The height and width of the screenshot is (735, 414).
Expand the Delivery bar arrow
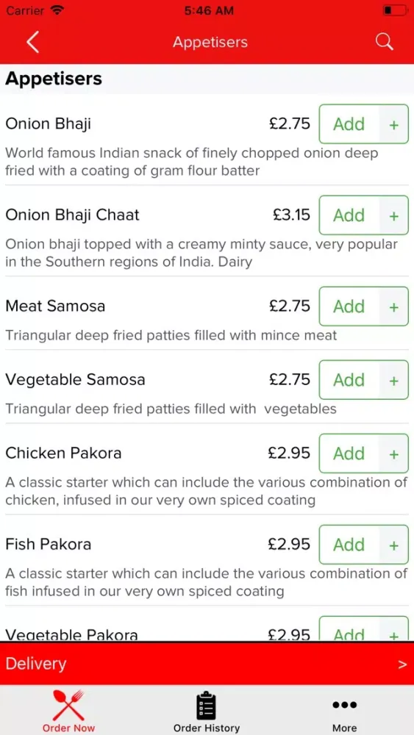401,664
